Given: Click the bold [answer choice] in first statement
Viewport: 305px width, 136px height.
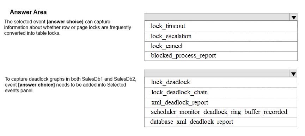Looking at the screenshot, I should coord(65,21).
